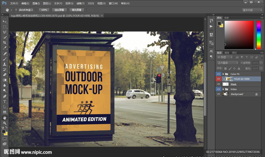This screenshot has width=265, height=157.
Task: Open the layer blend mode dropdown
Action: 227,63
